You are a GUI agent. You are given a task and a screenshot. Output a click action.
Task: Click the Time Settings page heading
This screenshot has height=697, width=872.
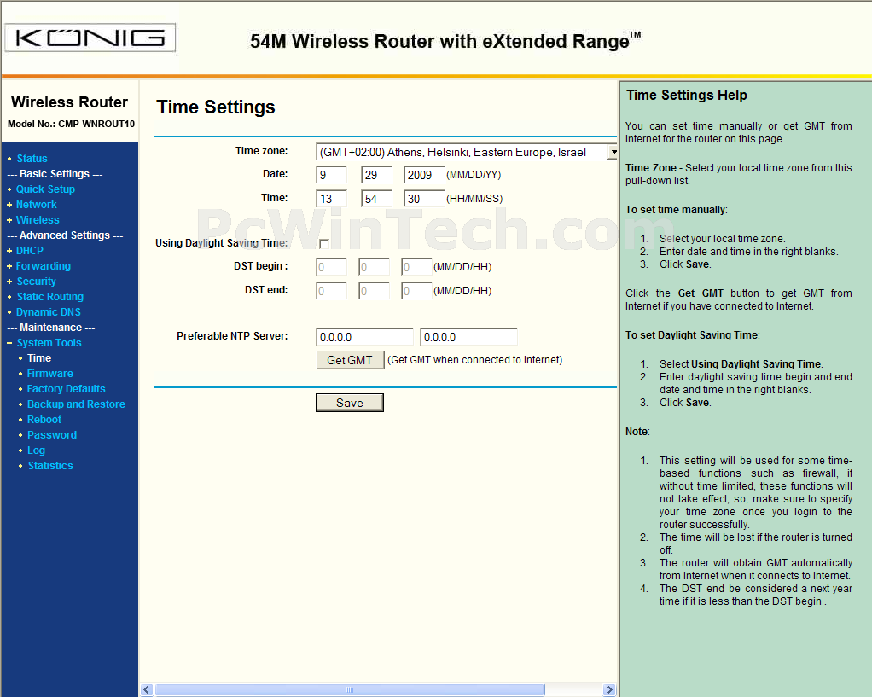(216, 107)
